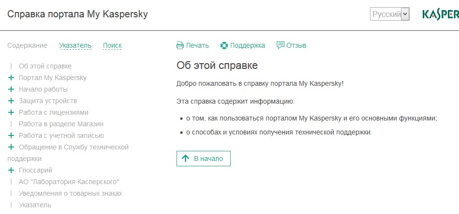Expand the Начало работы tree node
The height and width of the screenshot is (214, 459).
click(x=11, y=89)
